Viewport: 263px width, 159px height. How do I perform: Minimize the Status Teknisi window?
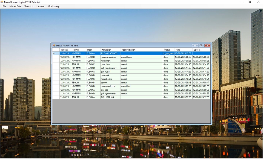pyautogui.click(x=195, y=45)
